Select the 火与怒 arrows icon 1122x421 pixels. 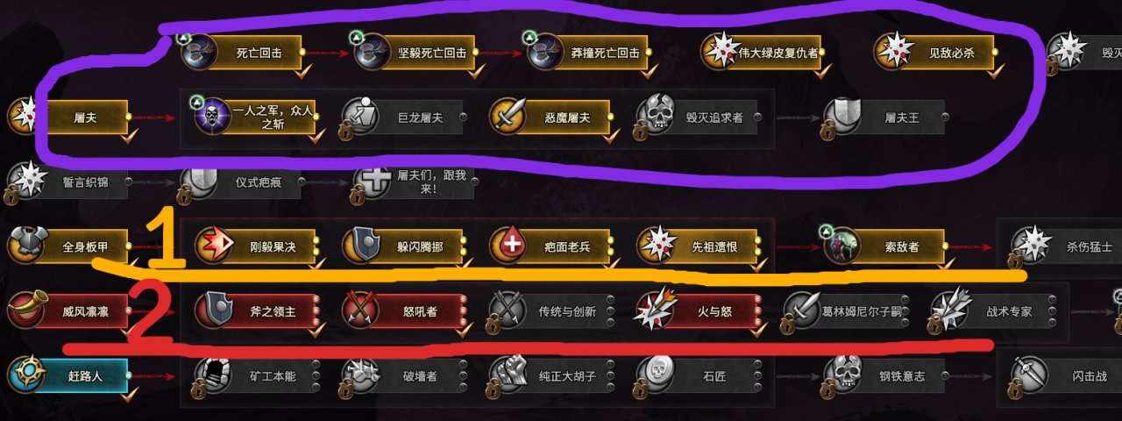click(656, 310)
